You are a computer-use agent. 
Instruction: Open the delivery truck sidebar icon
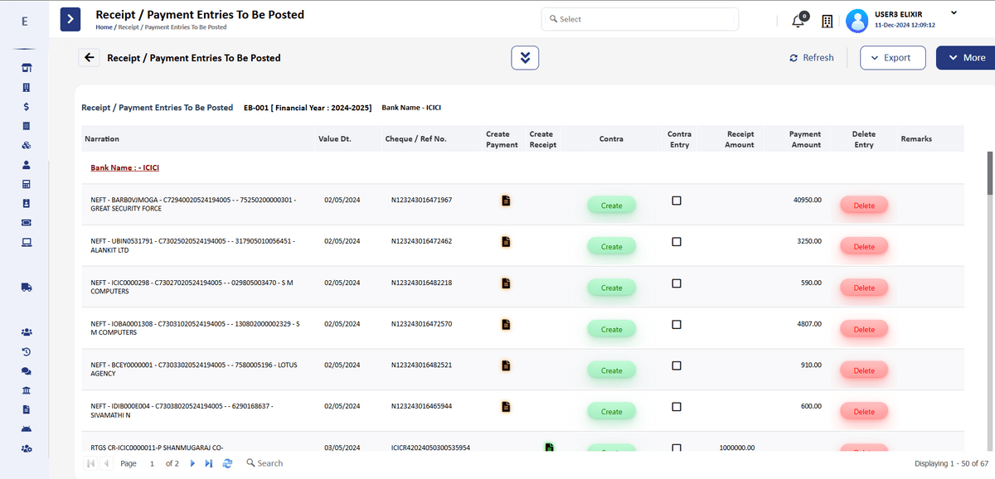(27, 288)
